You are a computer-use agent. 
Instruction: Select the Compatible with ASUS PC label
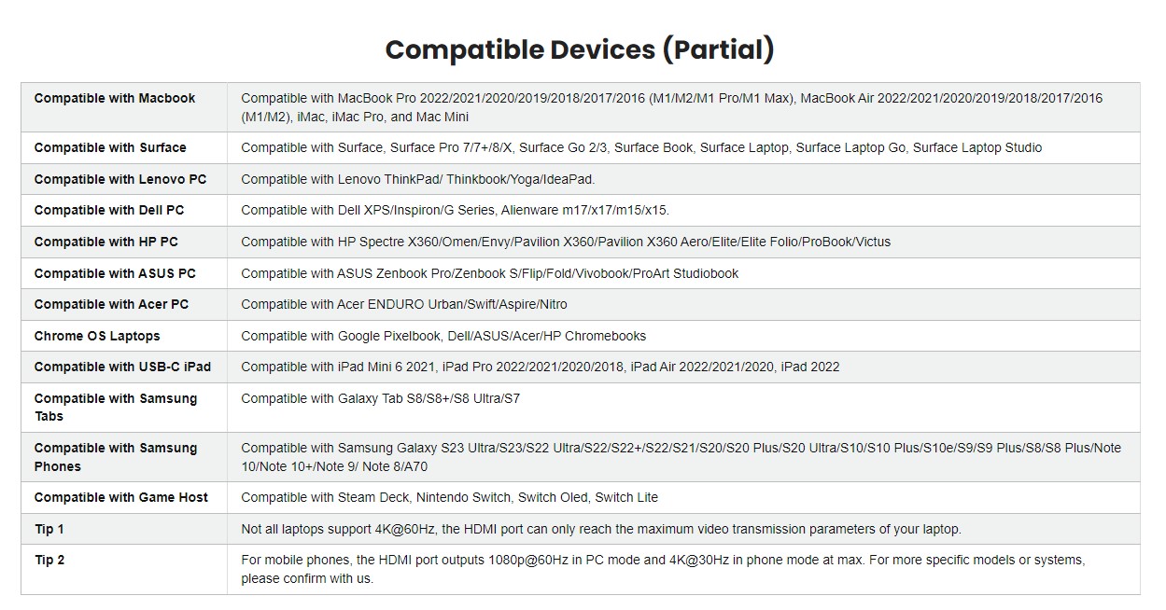115,273
